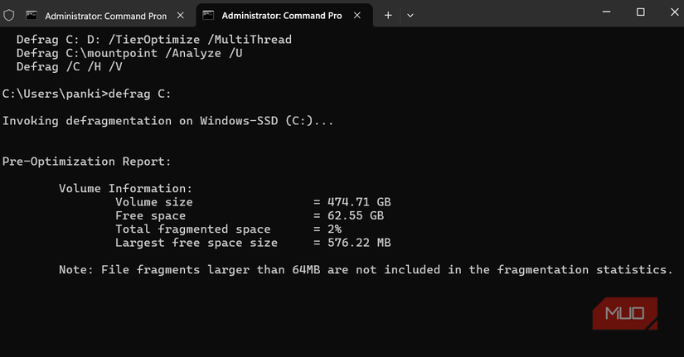Click the shield icon in the title bar
This screenshot has height=357, width=684.
[x=9, y=15]
